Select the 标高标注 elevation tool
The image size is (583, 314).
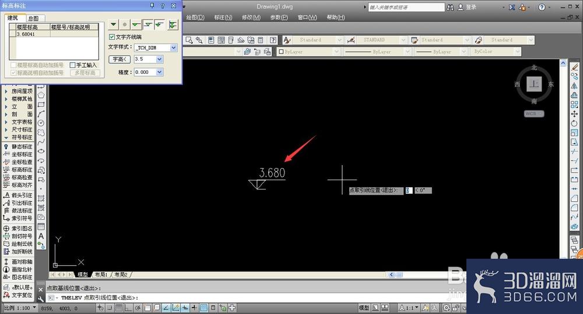pos(18,169)
